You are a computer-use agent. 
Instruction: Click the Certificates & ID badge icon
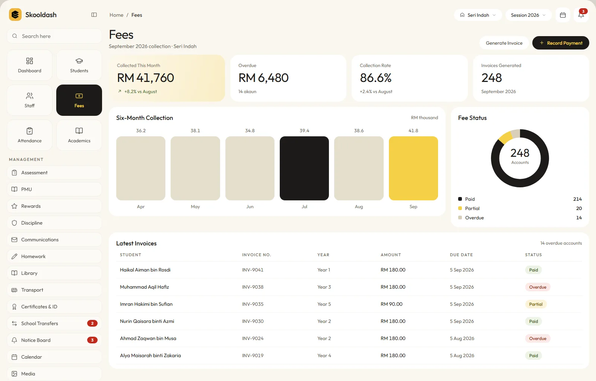pyautogui.click(x=15, y=307)
